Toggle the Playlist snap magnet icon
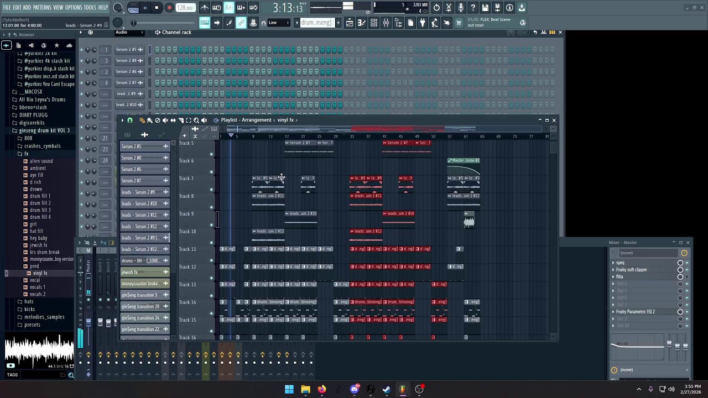The height and width of the screenshot is (398, 708). (130, 120)
